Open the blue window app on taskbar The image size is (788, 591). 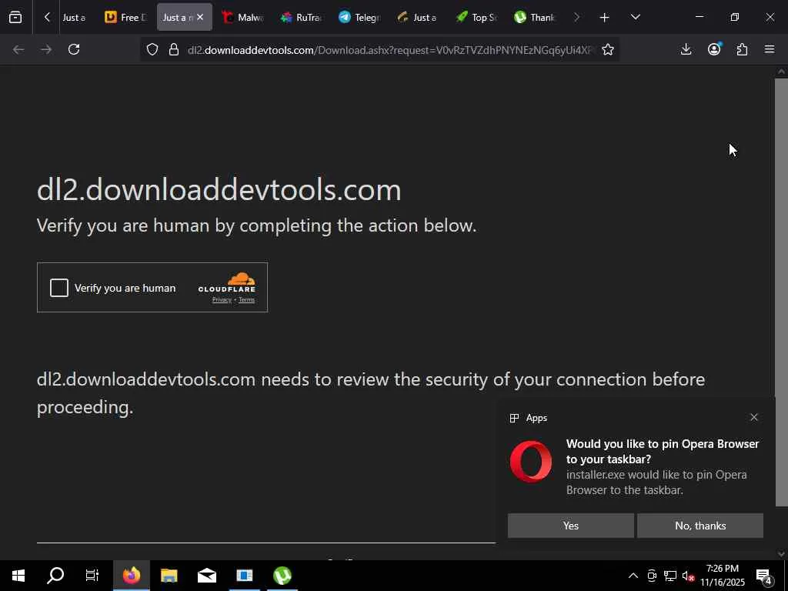pyautogui.click(x=244, y=576)
